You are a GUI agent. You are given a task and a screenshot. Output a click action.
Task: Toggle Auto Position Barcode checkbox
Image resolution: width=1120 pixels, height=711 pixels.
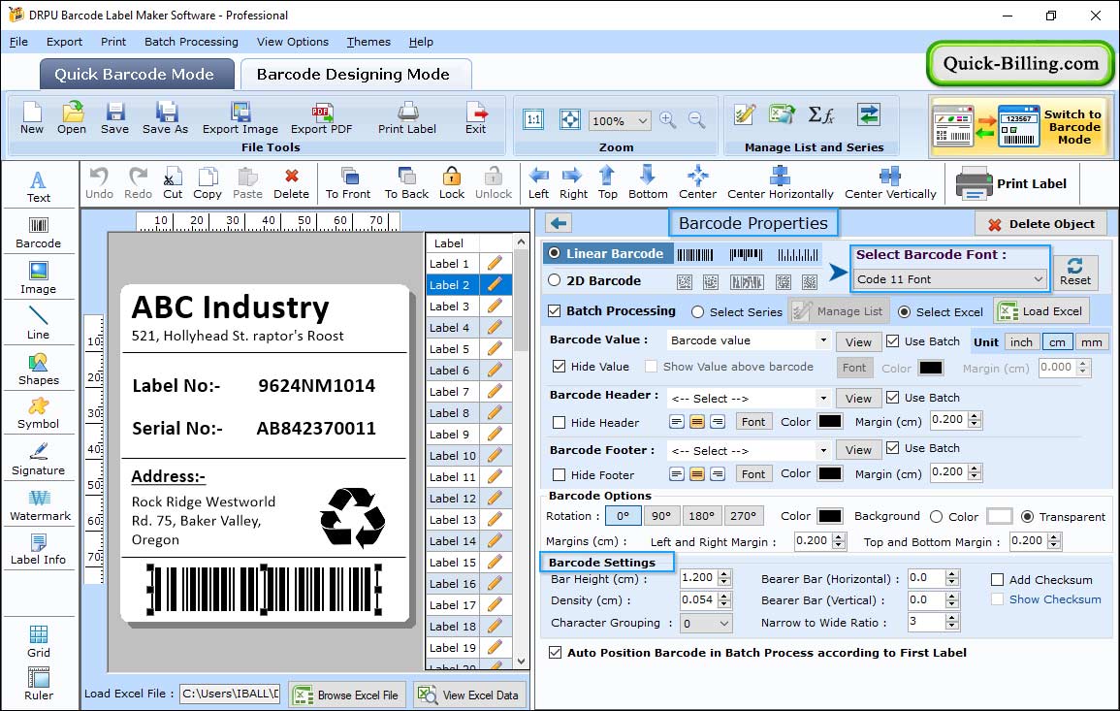[555, 653]
